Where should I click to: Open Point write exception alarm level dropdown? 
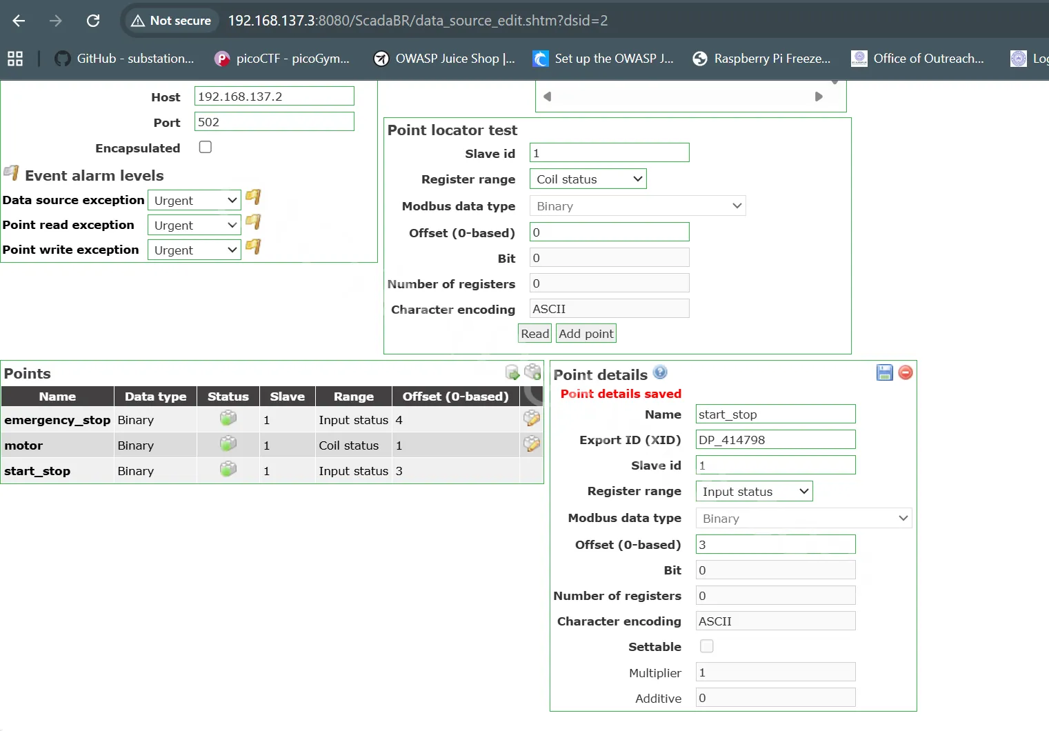[194, 250]
